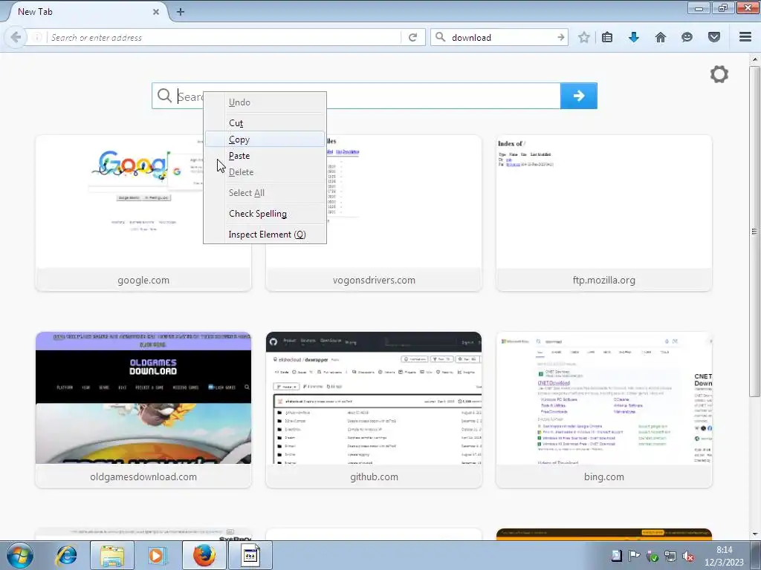Screen dimensions: 761x570
Task: Save page to Pocket
Action: 714,37
